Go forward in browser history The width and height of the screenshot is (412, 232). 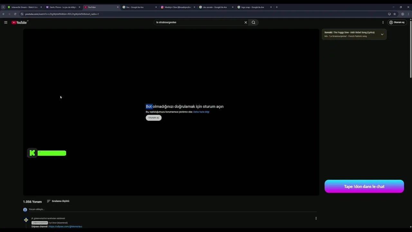9,14
